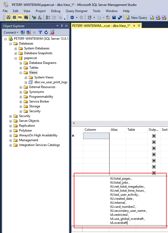Click the Analysis Services DMX Query icon
This screenshot has height=233, width=168.
pyautogui.click(x=164, y=17)
